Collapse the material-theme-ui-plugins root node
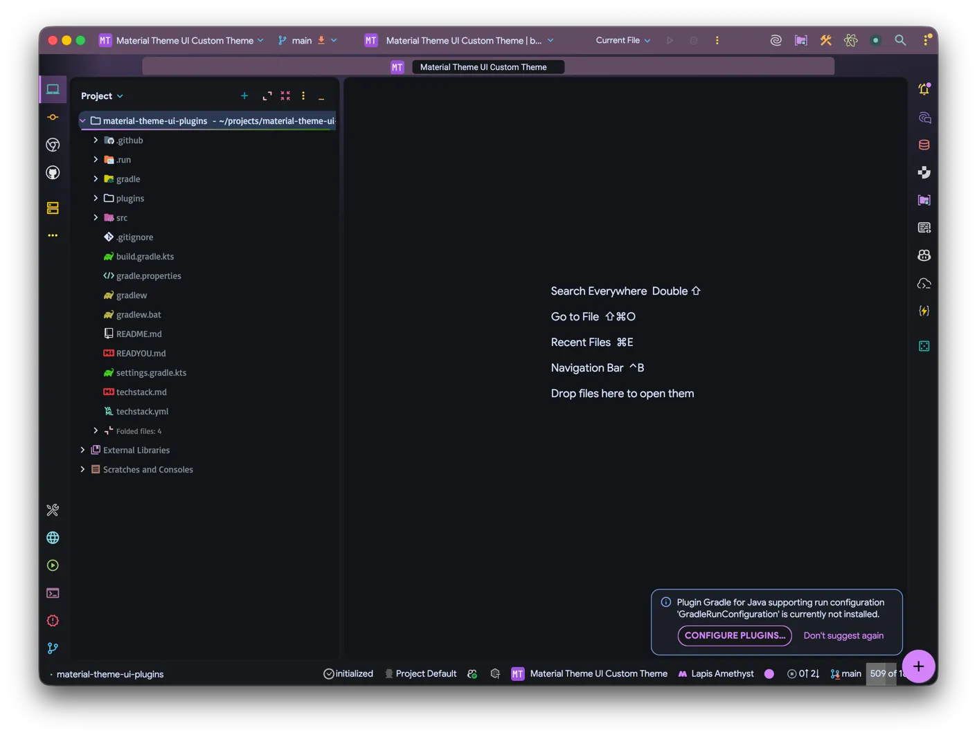 [x=82, y=120]
